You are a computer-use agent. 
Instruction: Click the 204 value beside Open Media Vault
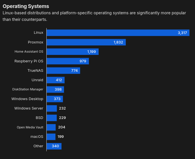[62, 127]
